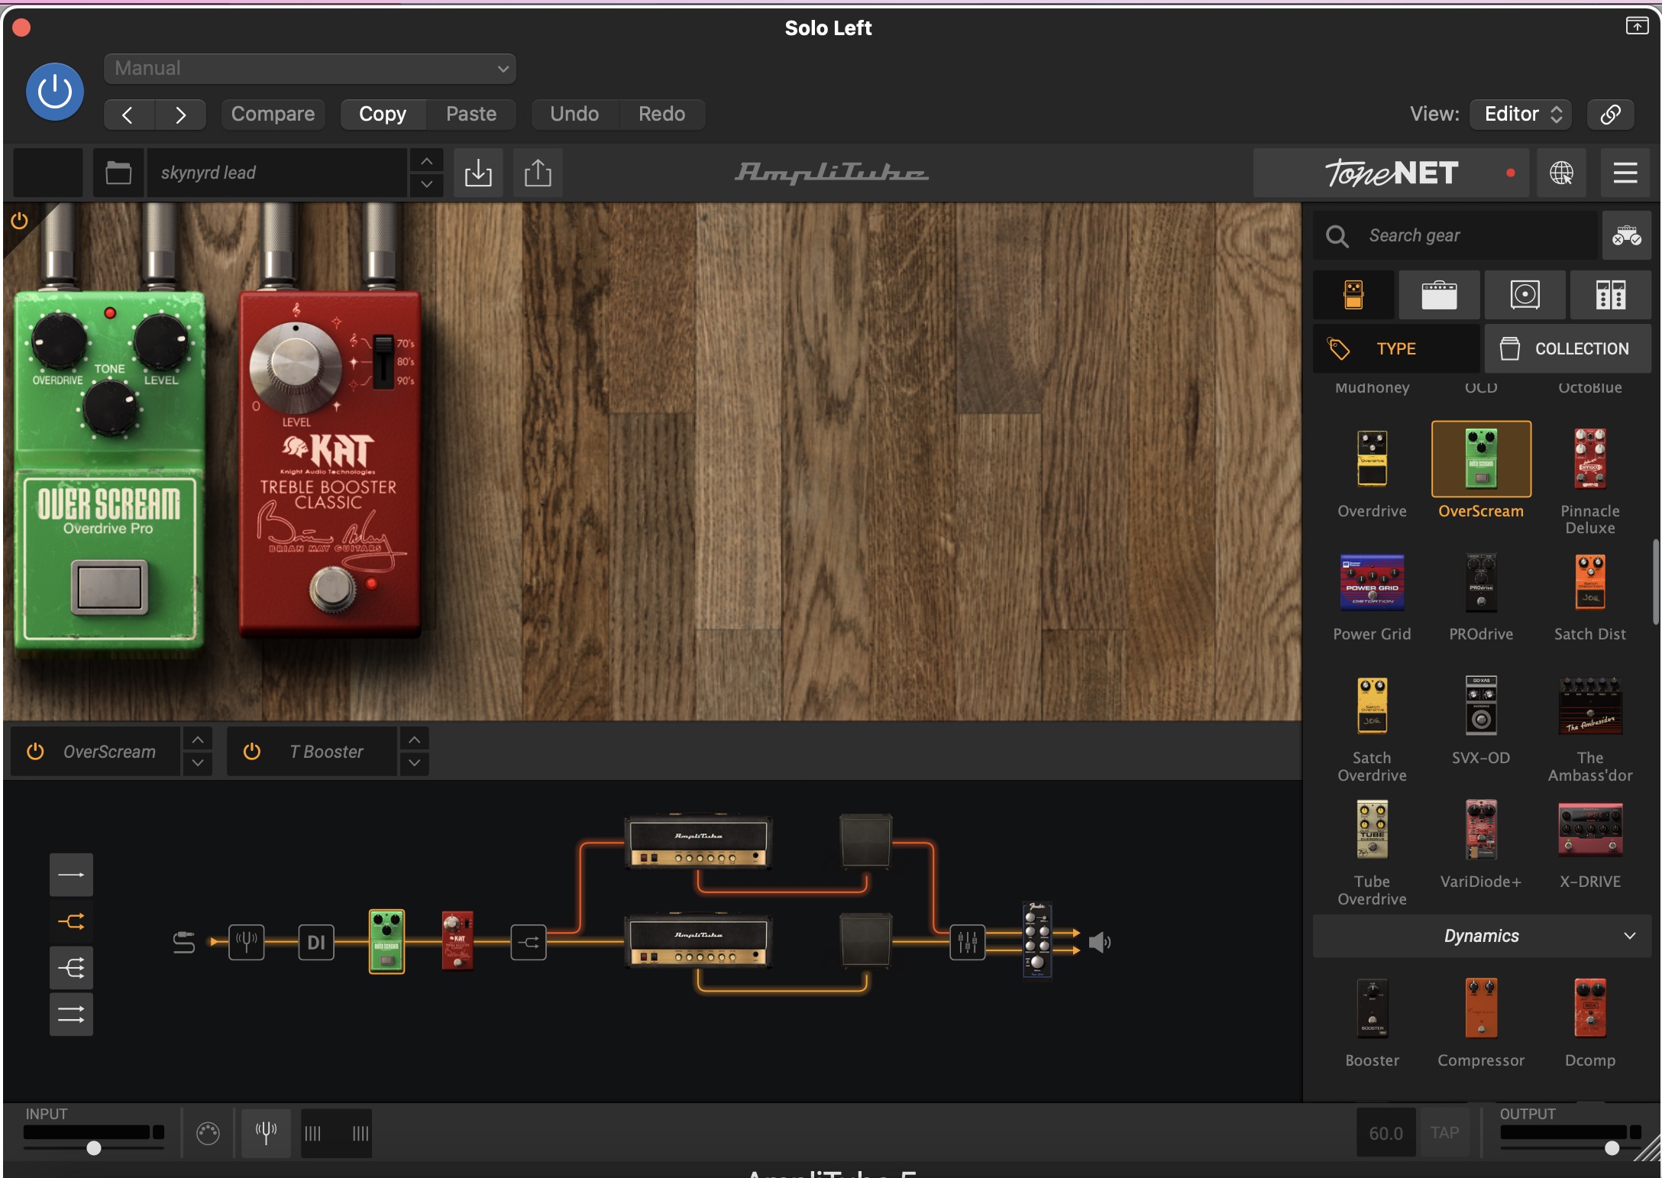Click the save preset download icon
This screenshot has height=1178, width=1662.
point(478,173)
